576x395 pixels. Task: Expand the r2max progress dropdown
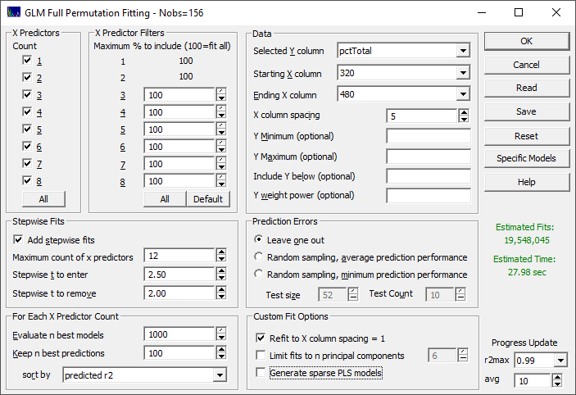coord(560,361)
